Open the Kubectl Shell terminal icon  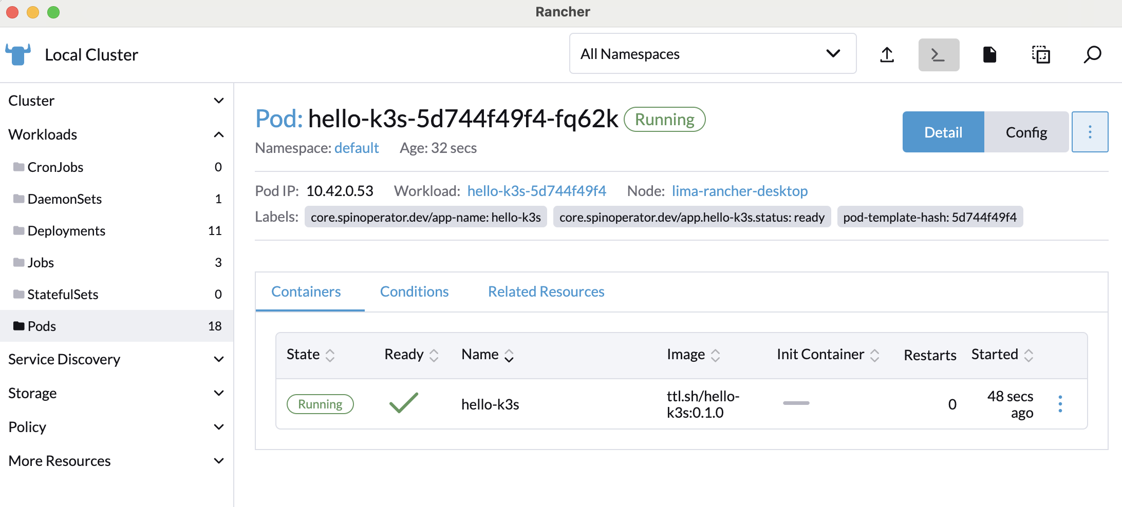click(939, 54)
